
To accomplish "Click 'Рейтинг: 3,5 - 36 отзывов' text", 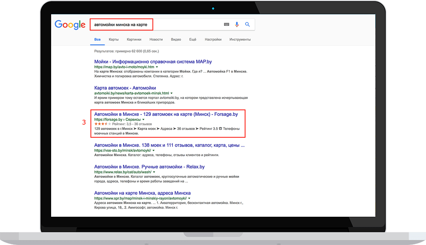I will point(132,124).
